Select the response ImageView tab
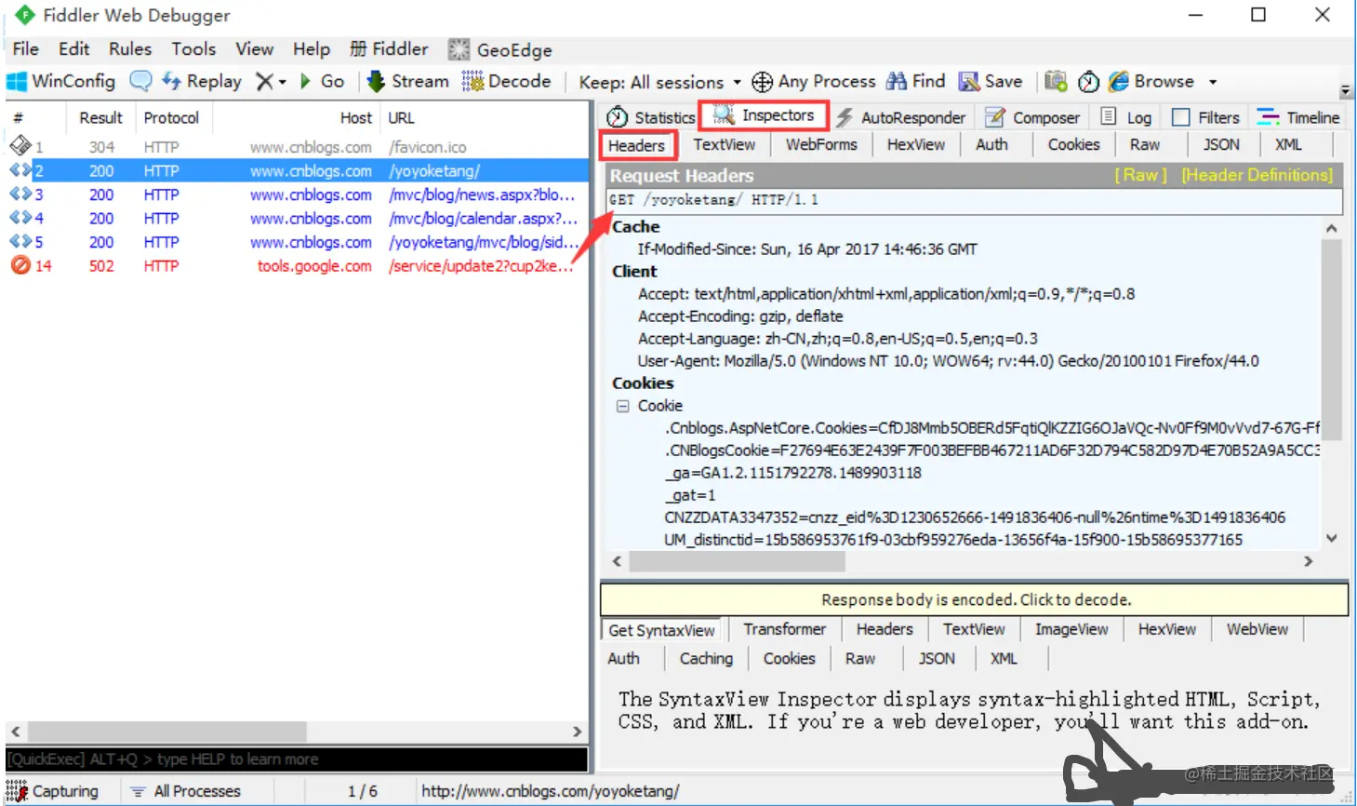Screen dimensions: 1357x806 click(x=1071, y=629)
